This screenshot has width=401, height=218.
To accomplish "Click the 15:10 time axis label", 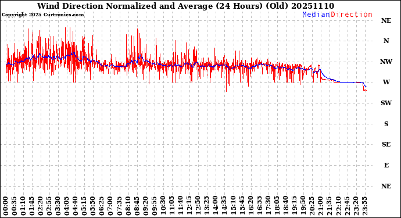I will tap(233, 206).
